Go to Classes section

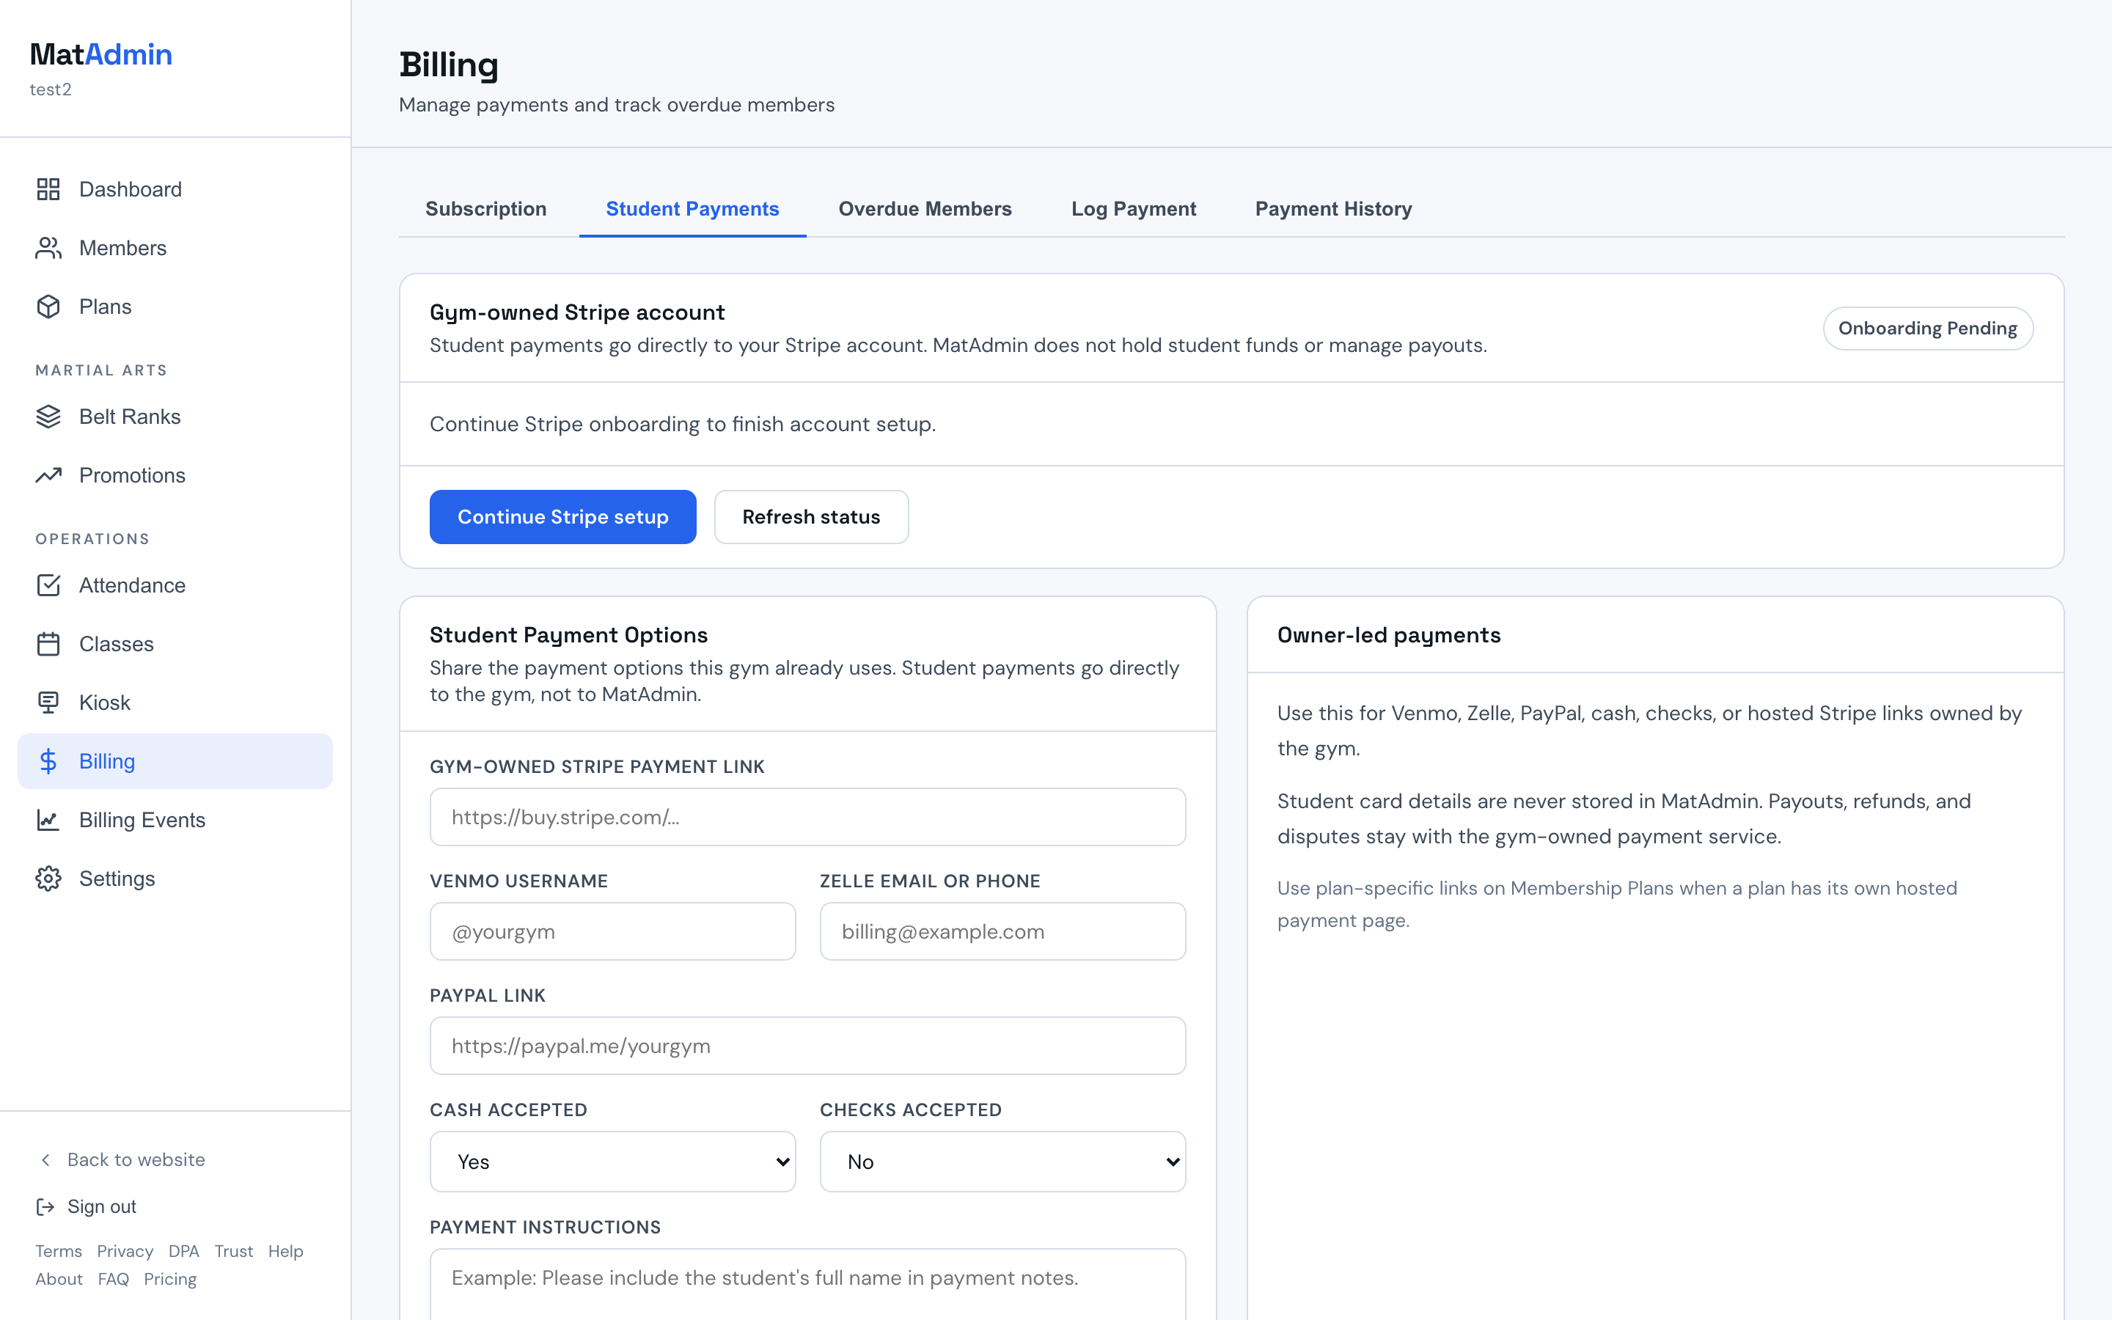pos(175,643)
